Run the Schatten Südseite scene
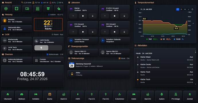 [103, 40]
